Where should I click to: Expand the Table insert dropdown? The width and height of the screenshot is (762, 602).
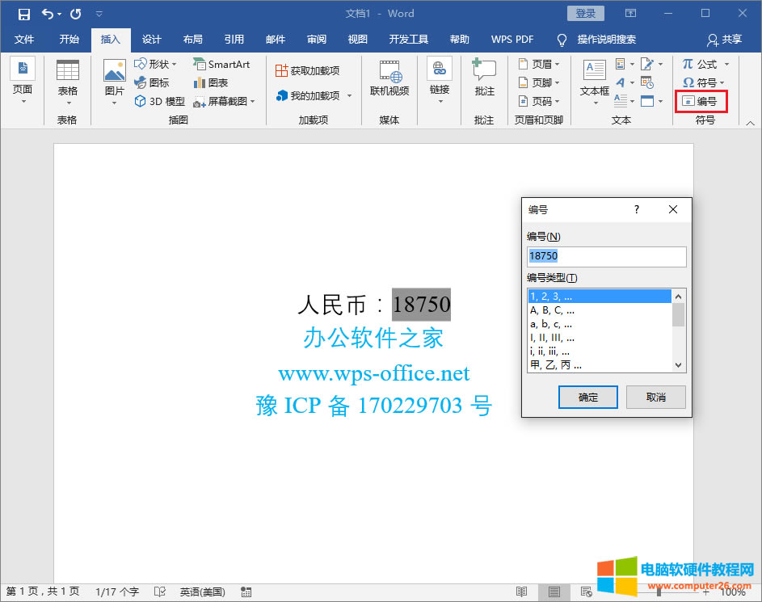(68, 81)
